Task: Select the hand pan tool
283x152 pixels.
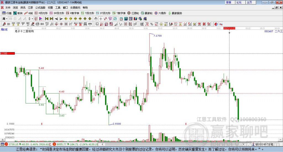Action: click(96, 19)
